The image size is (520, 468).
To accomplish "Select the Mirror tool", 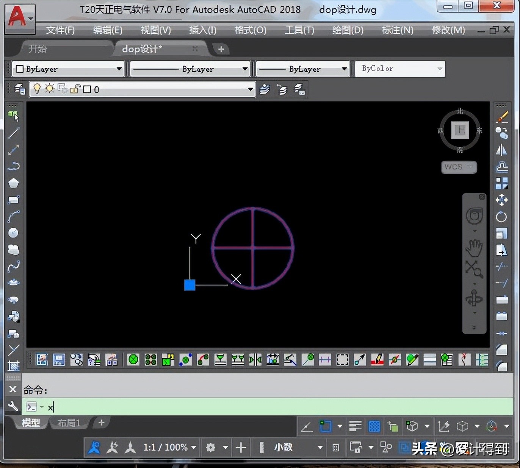I will [501, 150].
